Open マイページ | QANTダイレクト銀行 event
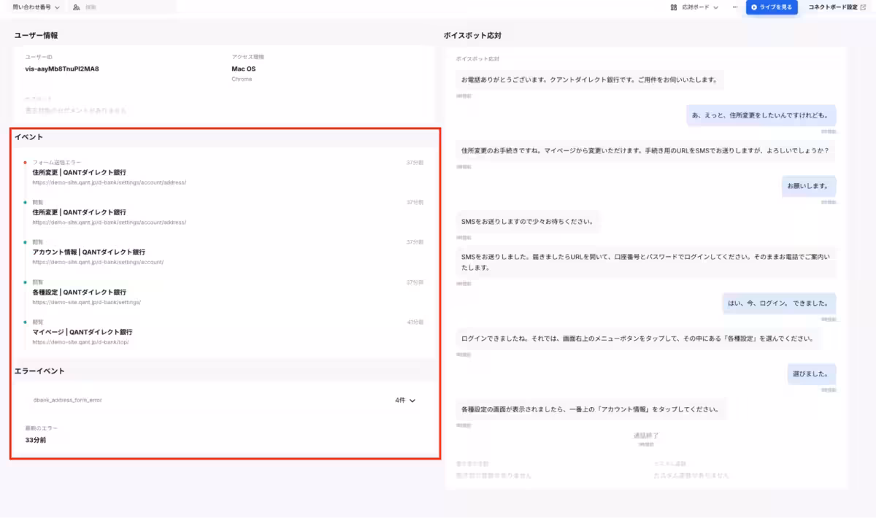 coord(82,332)
